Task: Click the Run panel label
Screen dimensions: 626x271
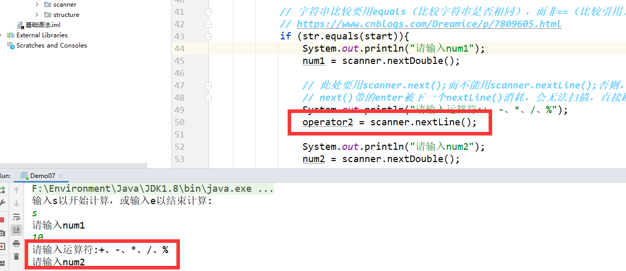Action: click(x=6, y=175)
